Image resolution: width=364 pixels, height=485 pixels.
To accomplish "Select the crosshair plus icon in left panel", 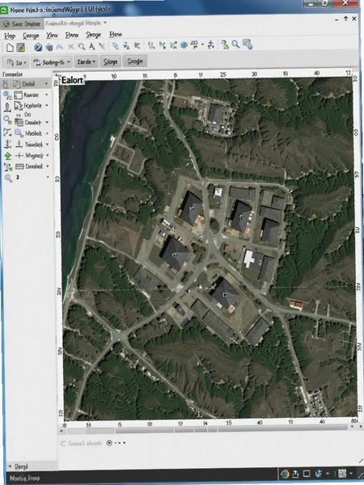I will coord(19,155).
